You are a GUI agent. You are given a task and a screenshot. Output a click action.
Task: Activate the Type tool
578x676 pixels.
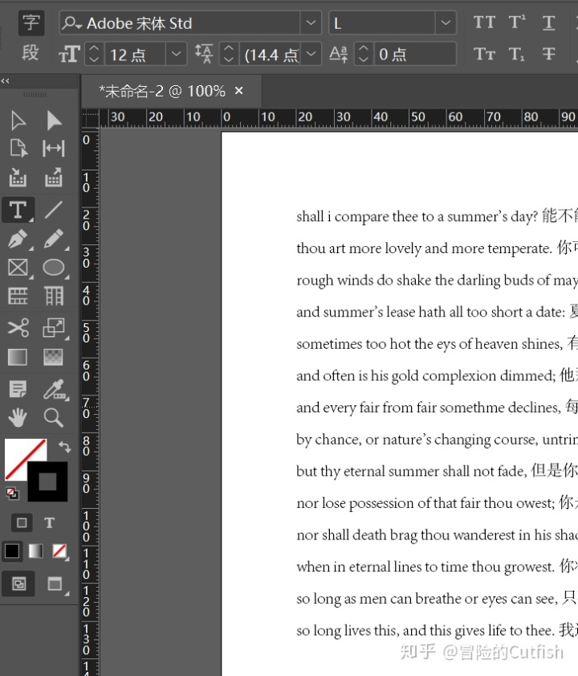18,210
